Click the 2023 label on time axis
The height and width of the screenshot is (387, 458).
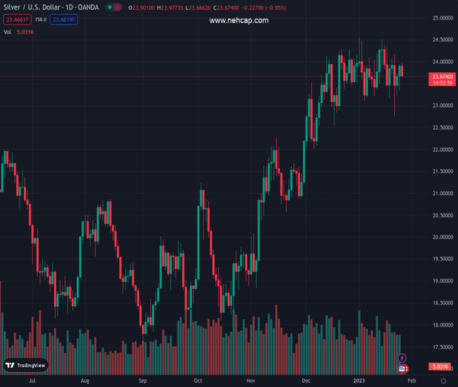coord(359,381)
